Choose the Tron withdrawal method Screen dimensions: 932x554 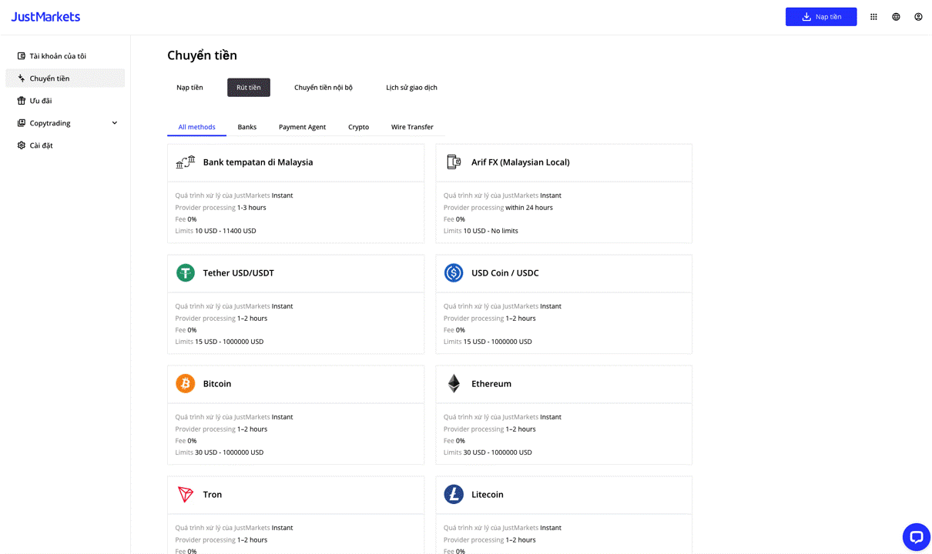pos(296,515)
